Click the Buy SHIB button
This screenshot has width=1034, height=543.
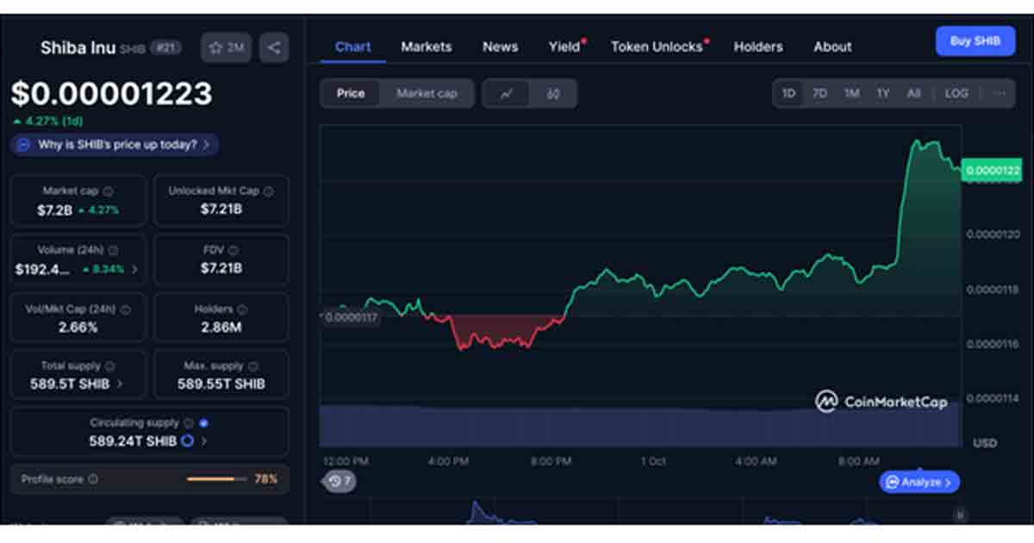975,41
